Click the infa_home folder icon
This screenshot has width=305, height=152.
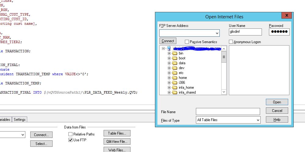click(175, 87)
